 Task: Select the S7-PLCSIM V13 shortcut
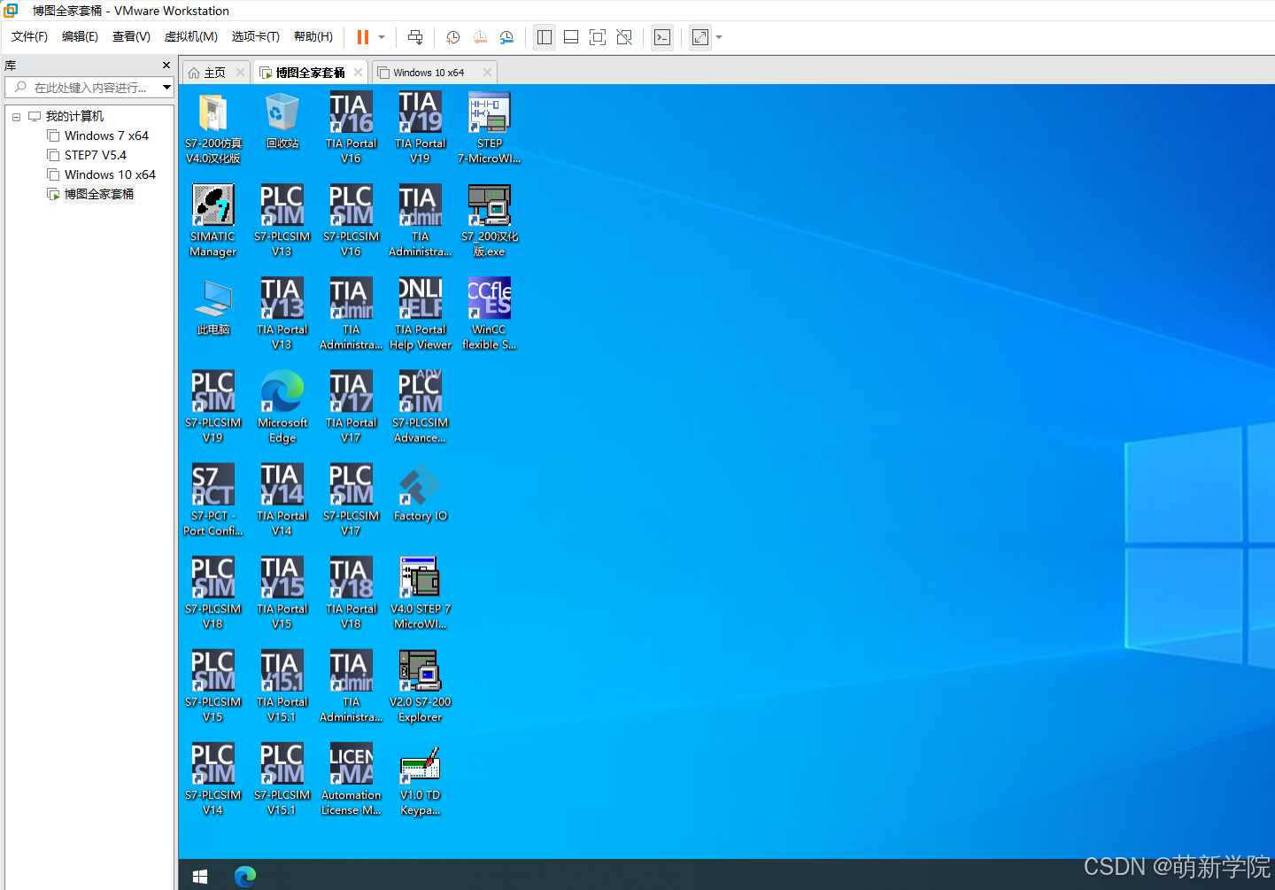pos(282,221)
